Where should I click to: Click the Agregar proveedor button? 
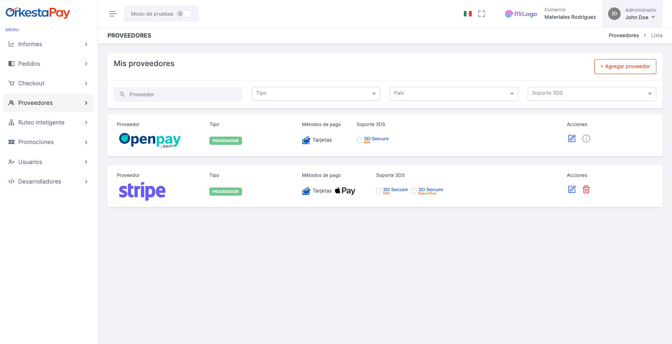pos(625,67)
